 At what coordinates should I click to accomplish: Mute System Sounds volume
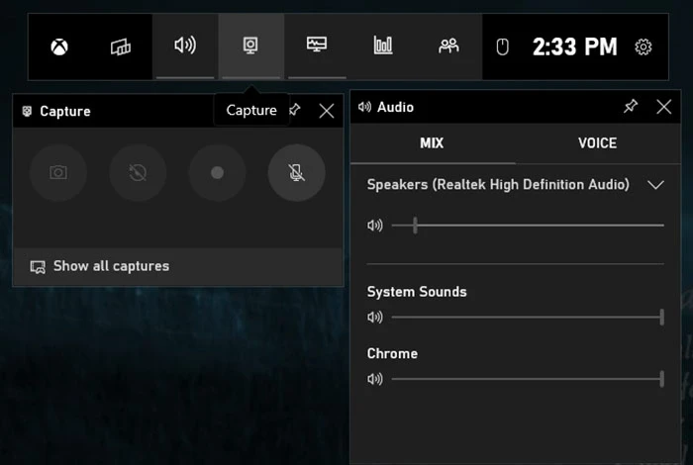pos(375,317)
